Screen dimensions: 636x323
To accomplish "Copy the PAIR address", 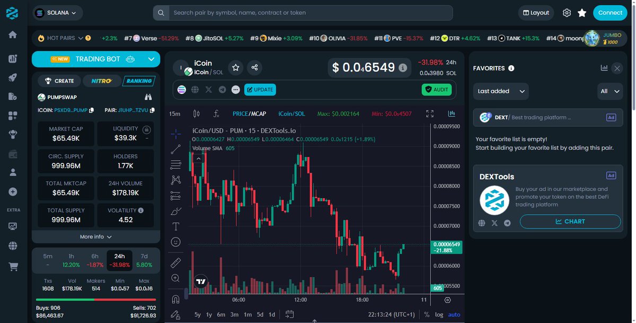I will 152,110.
